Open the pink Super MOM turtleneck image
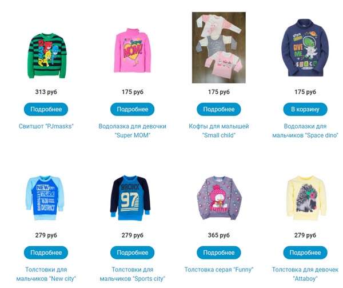 click(x=133, y=50)
